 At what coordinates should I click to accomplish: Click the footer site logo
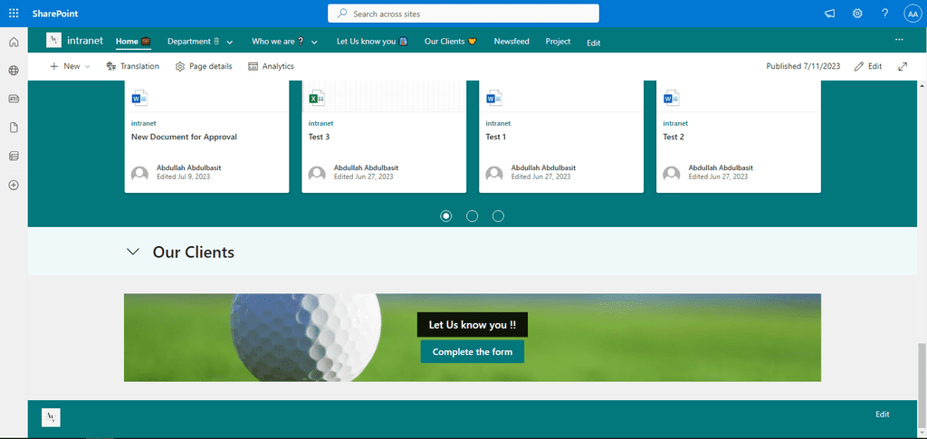(x=51, y=417)
